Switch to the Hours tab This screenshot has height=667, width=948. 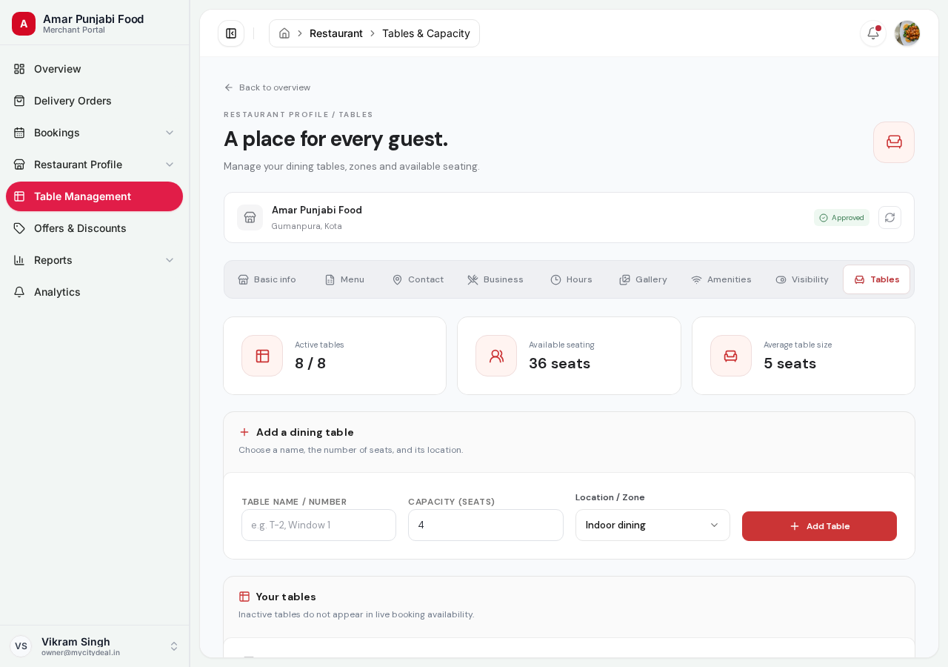point(571,279)
